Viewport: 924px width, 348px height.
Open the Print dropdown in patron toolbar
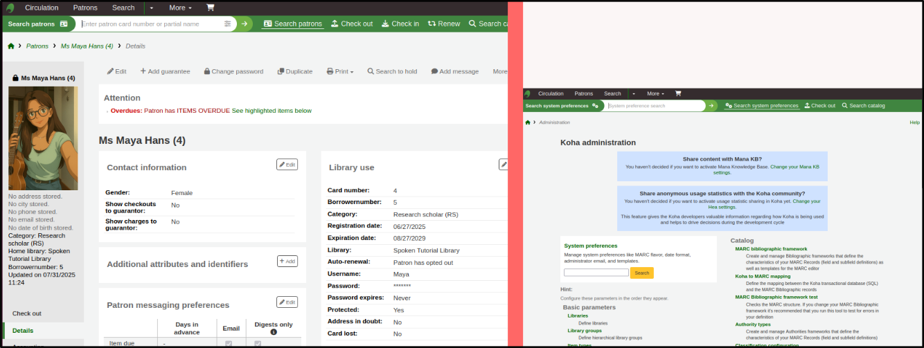click(339, 71)
